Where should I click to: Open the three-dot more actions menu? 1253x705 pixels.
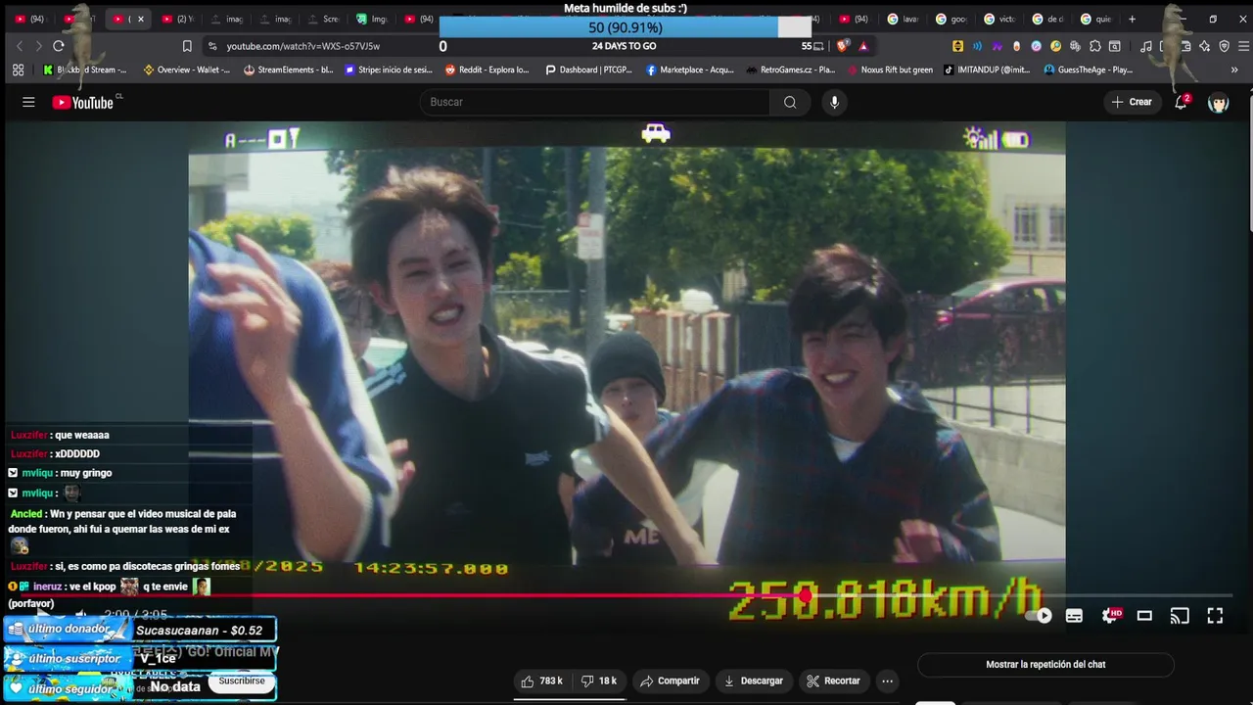(887, 681)
